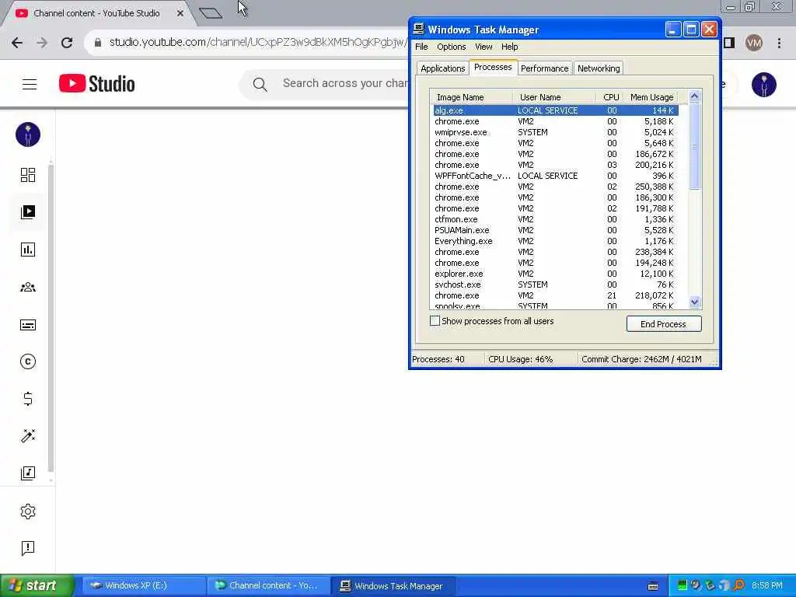Sort processes by CPU column header

click(611, 97)
